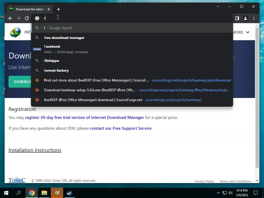Viewport: 264px width, 198px height.
Task: Click the SourceForge icon beside 'Find out more'
Action: click(x=37, y=80)
